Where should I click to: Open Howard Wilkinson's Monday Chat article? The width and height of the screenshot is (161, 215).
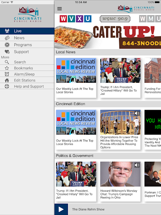(x=120, y=181)
